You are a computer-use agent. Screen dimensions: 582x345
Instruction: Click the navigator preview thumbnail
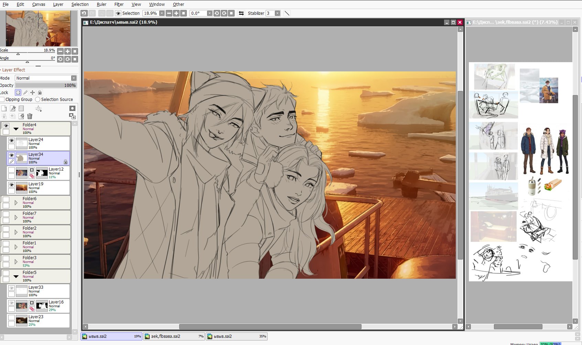(x=38, y=28)
